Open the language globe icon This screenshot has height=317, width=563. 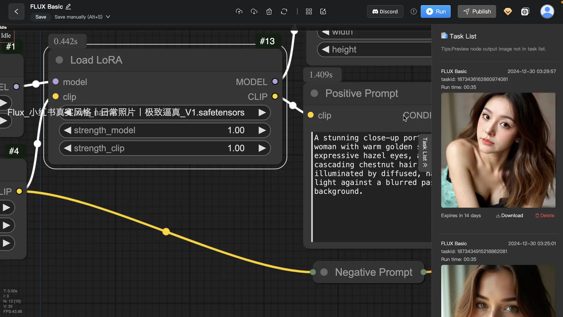(x=525, y=11)
